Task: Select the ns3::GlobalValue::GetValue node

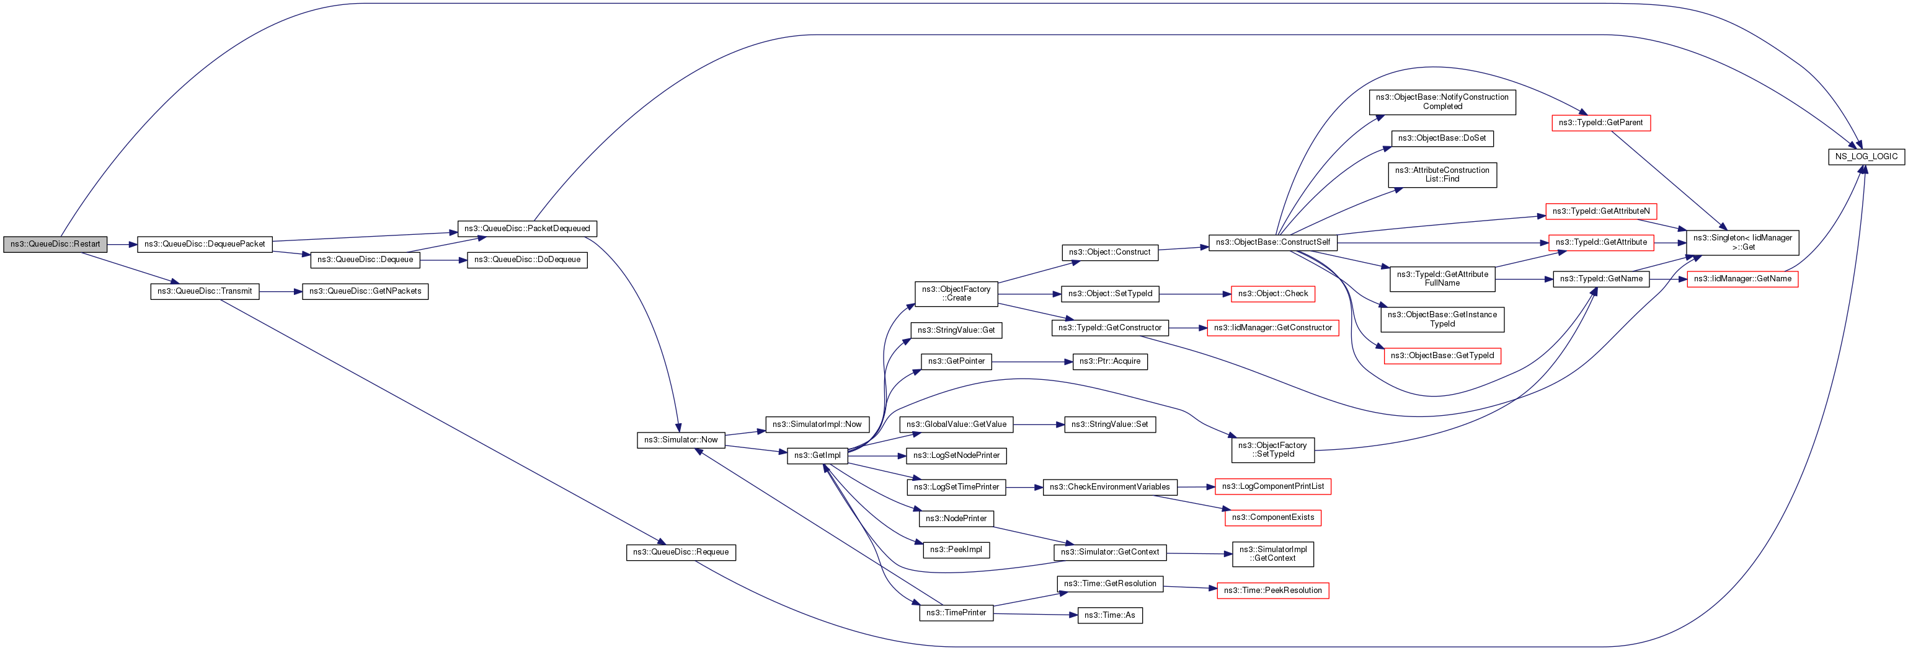Action: click(x=956, y=424)
